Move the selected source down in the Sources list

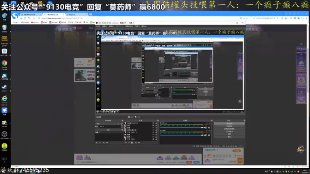[x=139, y=143]
